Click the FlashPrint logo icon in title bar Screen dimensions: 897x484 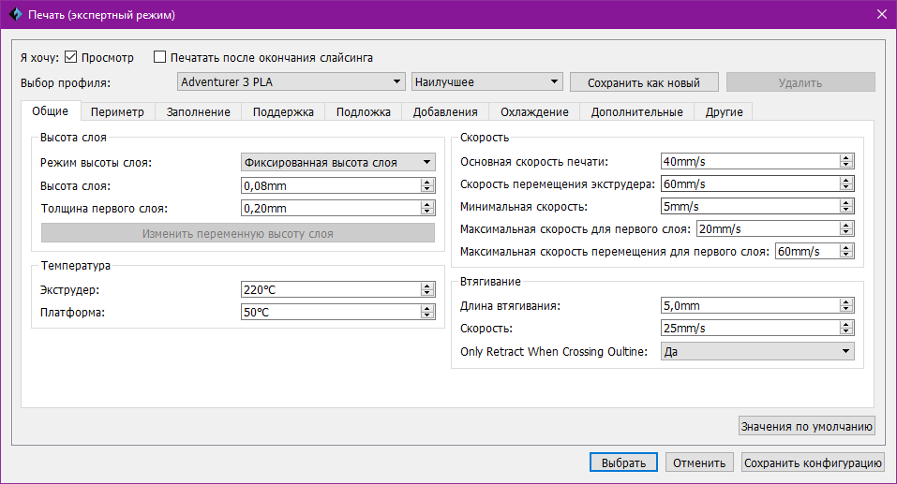(x=14, y=15)
